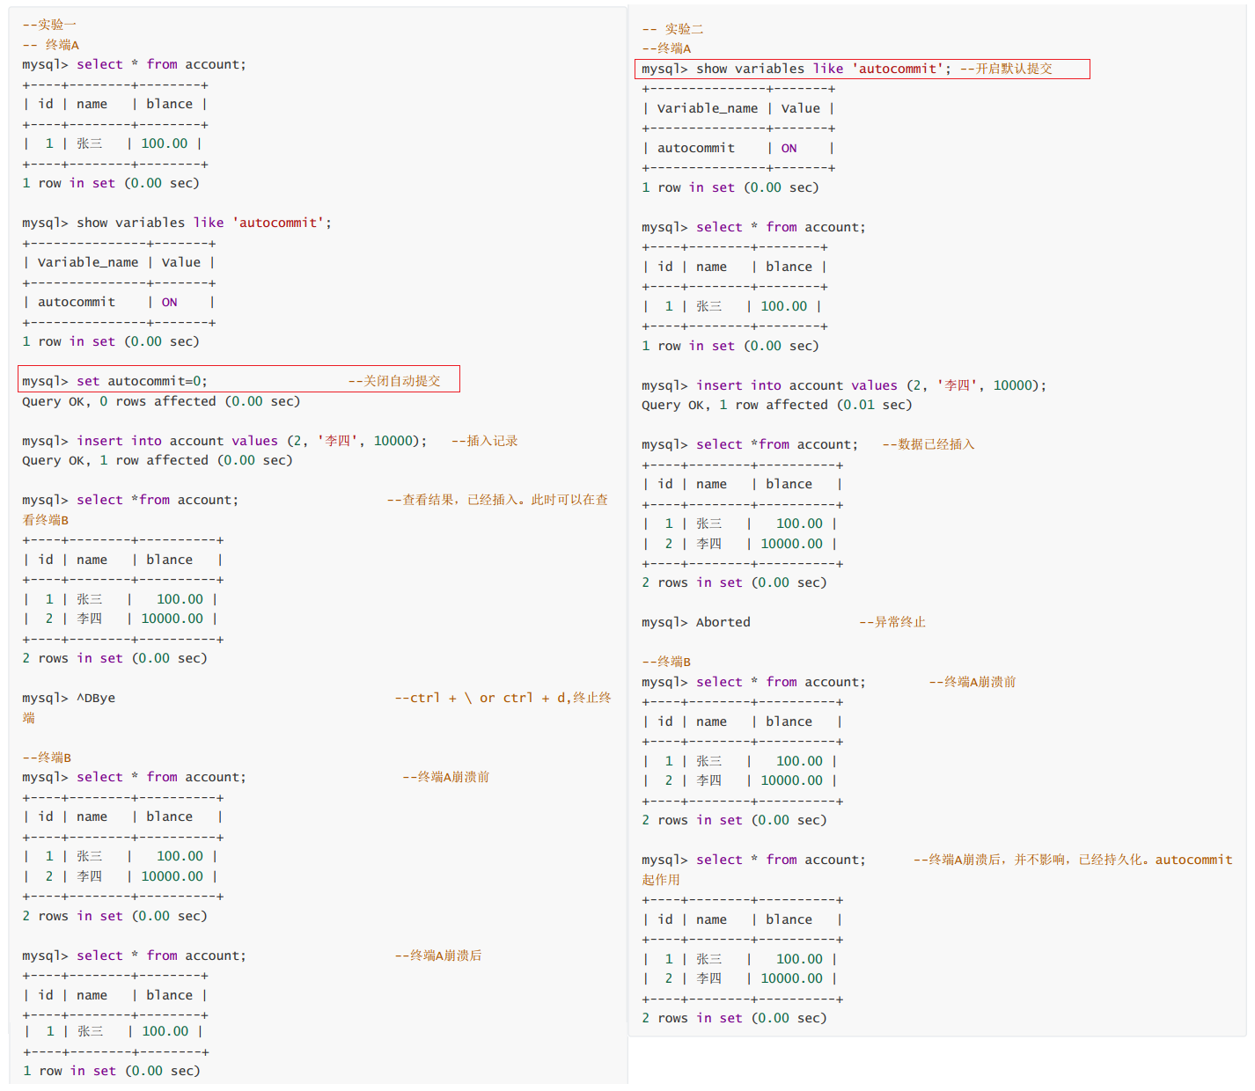Click the "-- 实验二" heading comment
The width and height of the screenshot is (1255, 1091).
672,29
